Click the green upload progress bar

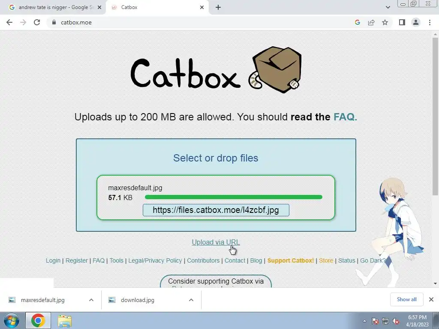tap(234, 197)
